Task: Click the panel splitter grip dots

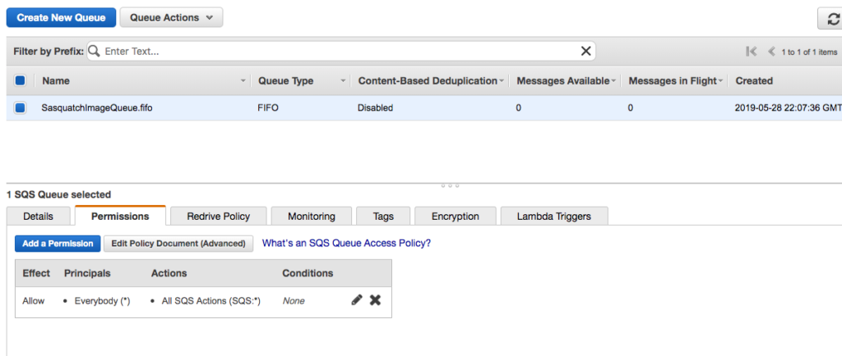Action: 450,185
